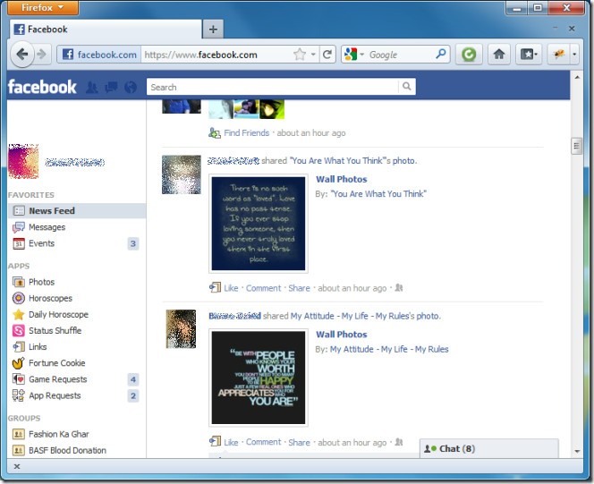Expand the add-on toolbar dropdown arrow
The height and width of the screenshot is (484, 594).
pyautogui.click(x=574, y=55)
